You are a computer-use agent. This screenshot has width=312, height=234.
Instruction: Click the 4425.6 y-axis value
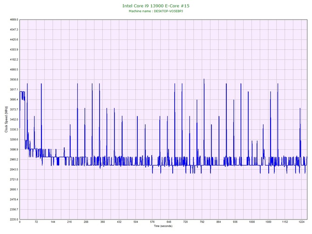click(x=14, y=40)
